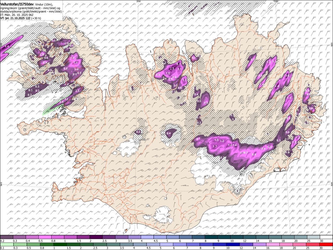Select the snow legend 0.8 magenta swatch
Screen dimensions: 333x250
(x=58, y=237)
